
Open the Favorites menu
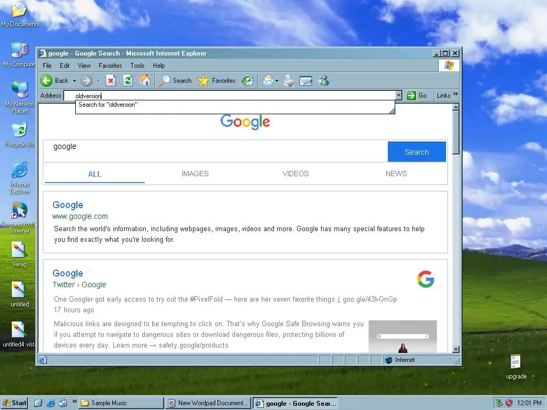point(110,66)
